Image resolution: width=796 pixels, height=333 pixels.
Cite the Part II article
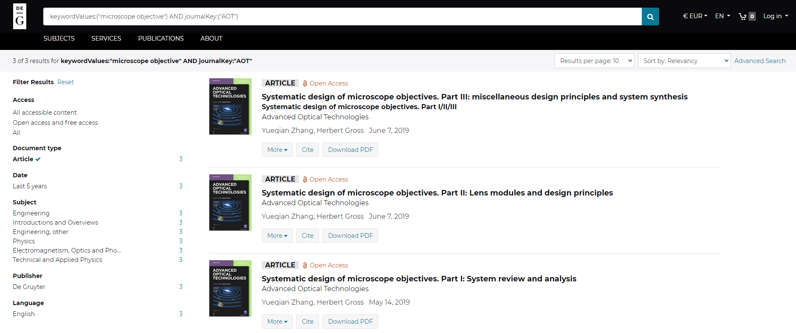pyautogui.click(x=308, y=236)
